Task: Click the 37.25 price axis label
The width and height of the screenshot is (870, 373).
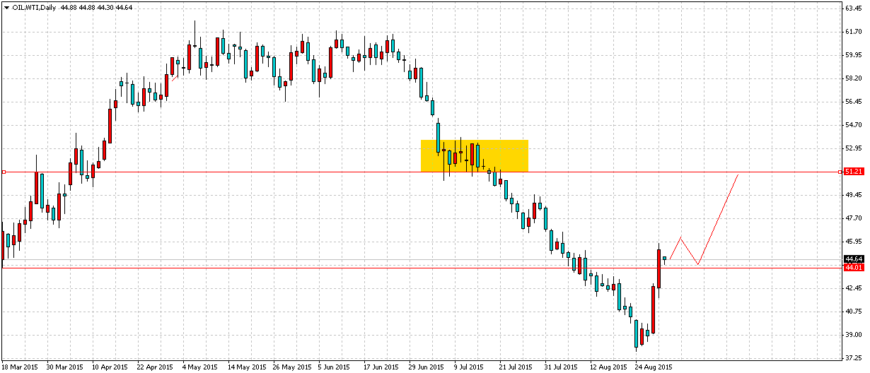Action: click(x=853, y=357)
